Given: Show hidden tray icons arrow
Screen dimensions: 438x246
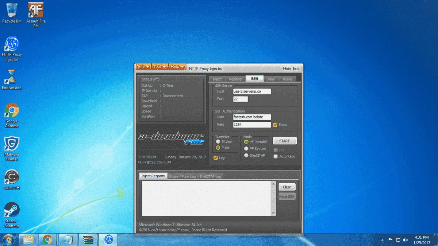Looking at the screenshot, I should (x=382, y=240).
